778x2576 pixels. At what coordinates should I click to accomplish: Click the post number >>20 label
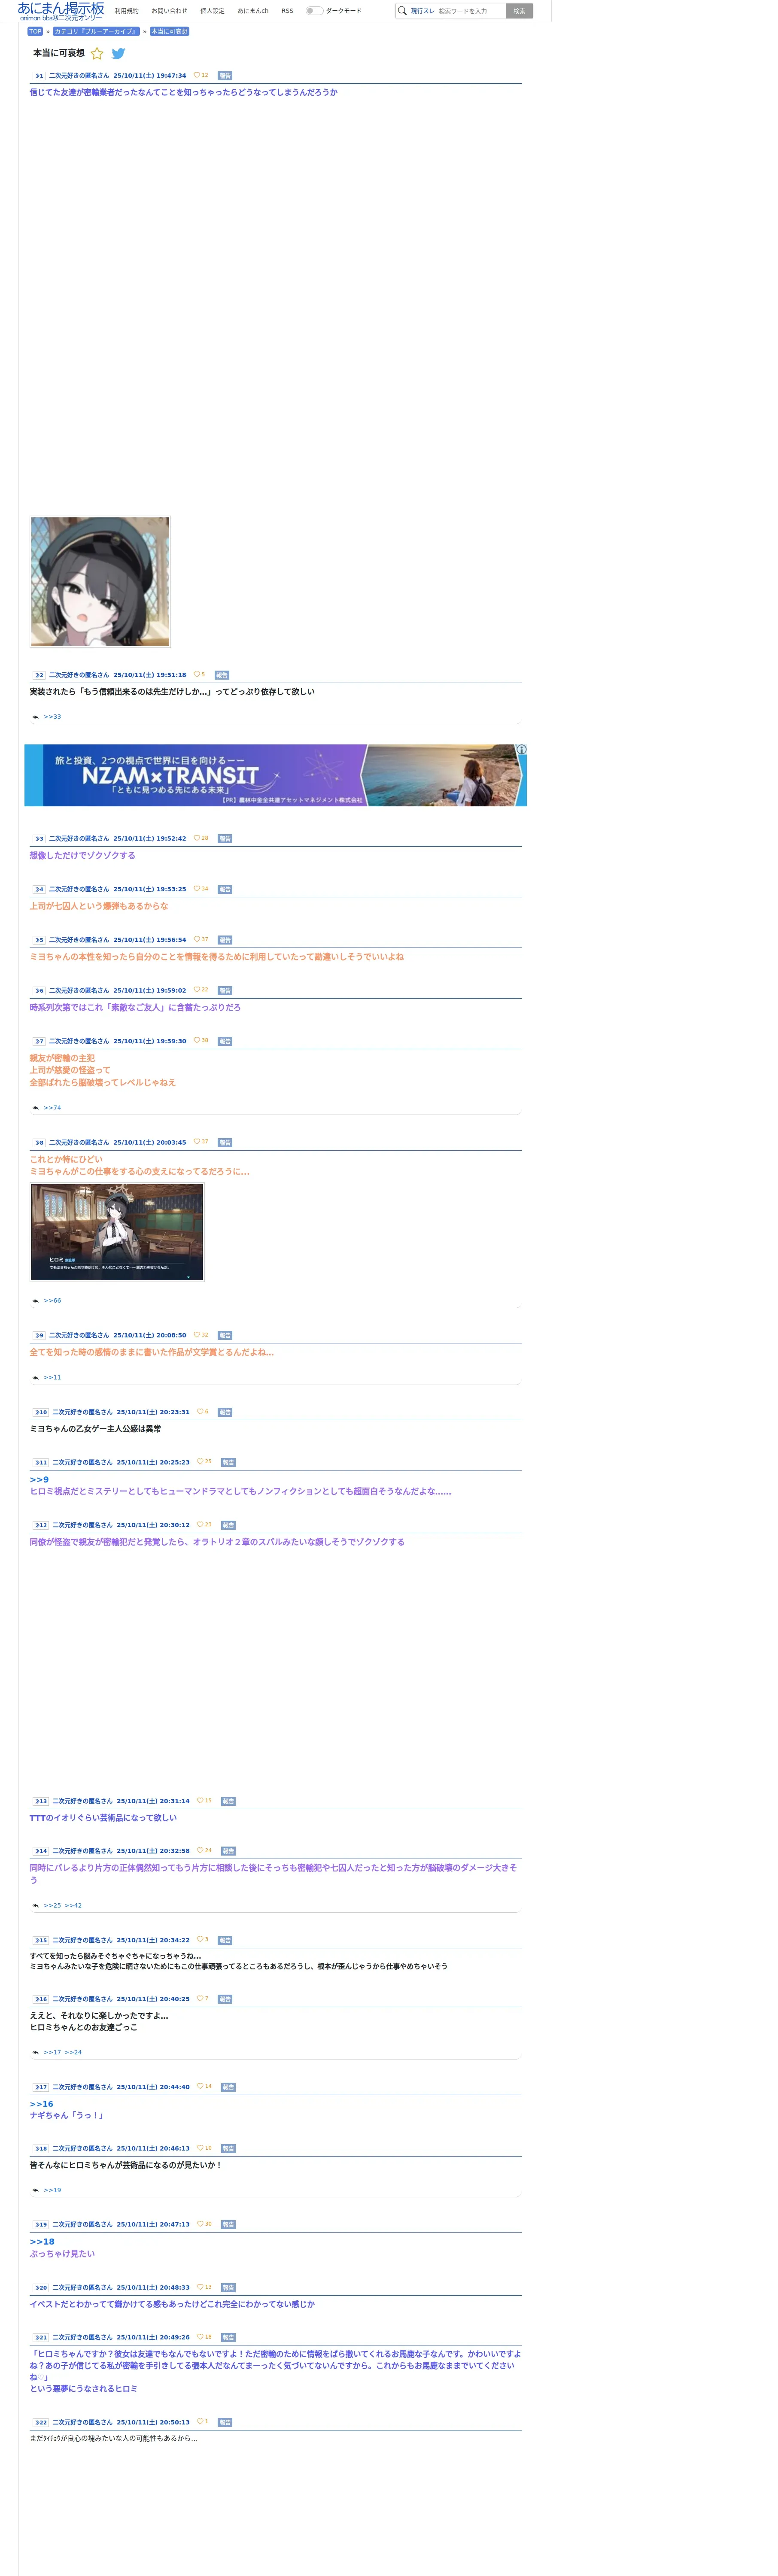[x=41, y=2287]
